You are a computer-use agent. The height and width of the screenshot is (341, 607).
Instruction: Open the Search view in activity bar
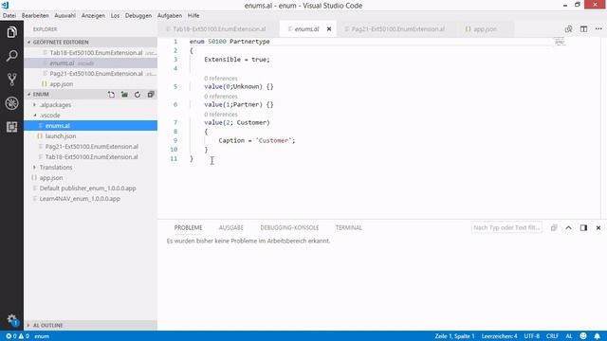tap(11, 56)
